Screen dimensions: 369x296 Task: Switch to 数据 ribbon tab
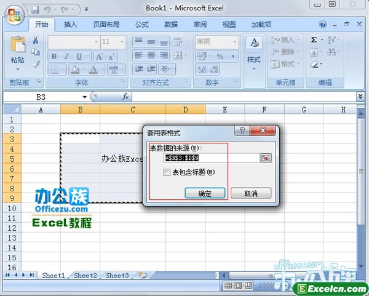tap(171, 24)
